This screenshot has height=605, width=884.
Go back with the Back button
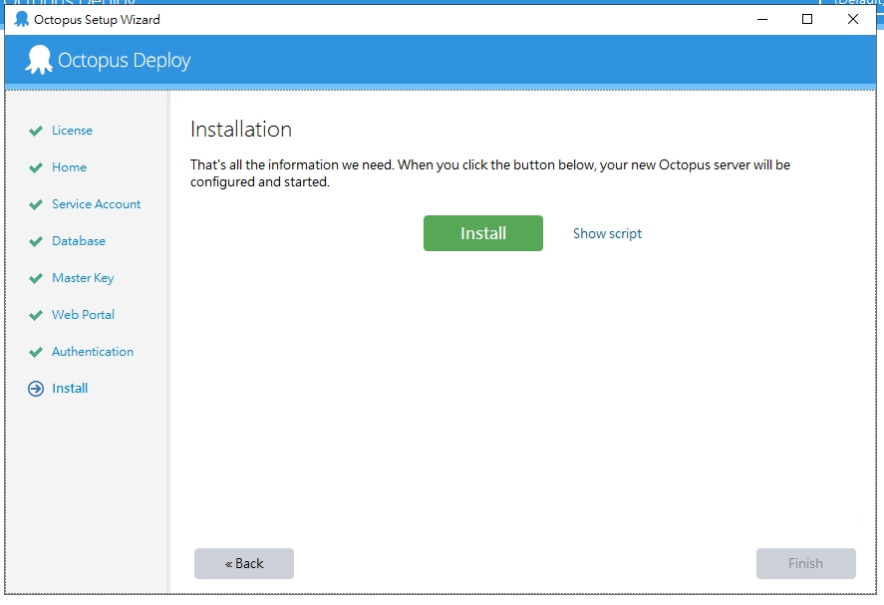(x=244, y=563)
